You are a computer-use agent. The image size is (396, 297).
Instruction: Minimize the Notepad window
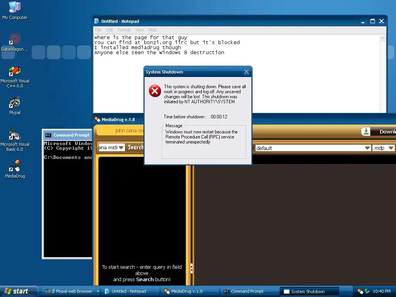click(x=363, y=22)
